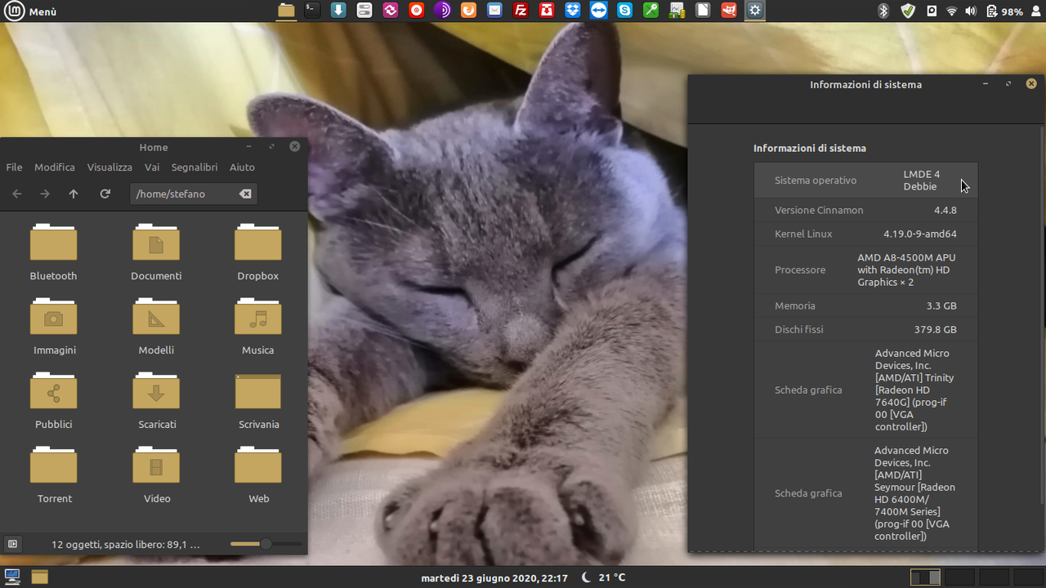The image size is (1046, 588).
Task: Select the Dropbox folder
Action: tap(258, 252)
